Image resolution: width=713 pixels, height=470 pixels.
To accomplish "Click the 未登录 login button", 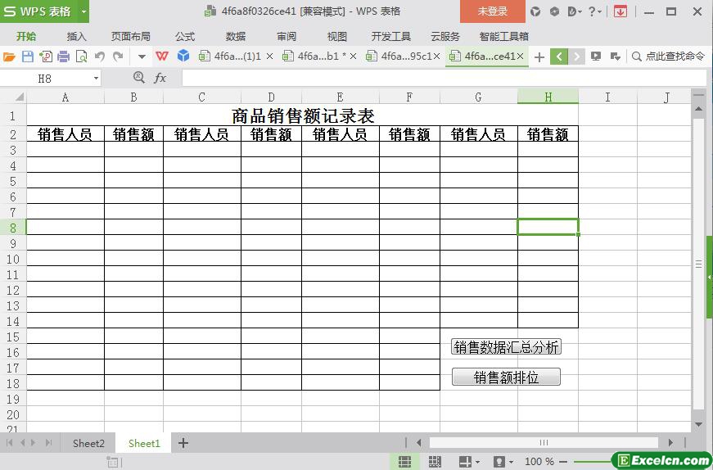I will point(493,11).
